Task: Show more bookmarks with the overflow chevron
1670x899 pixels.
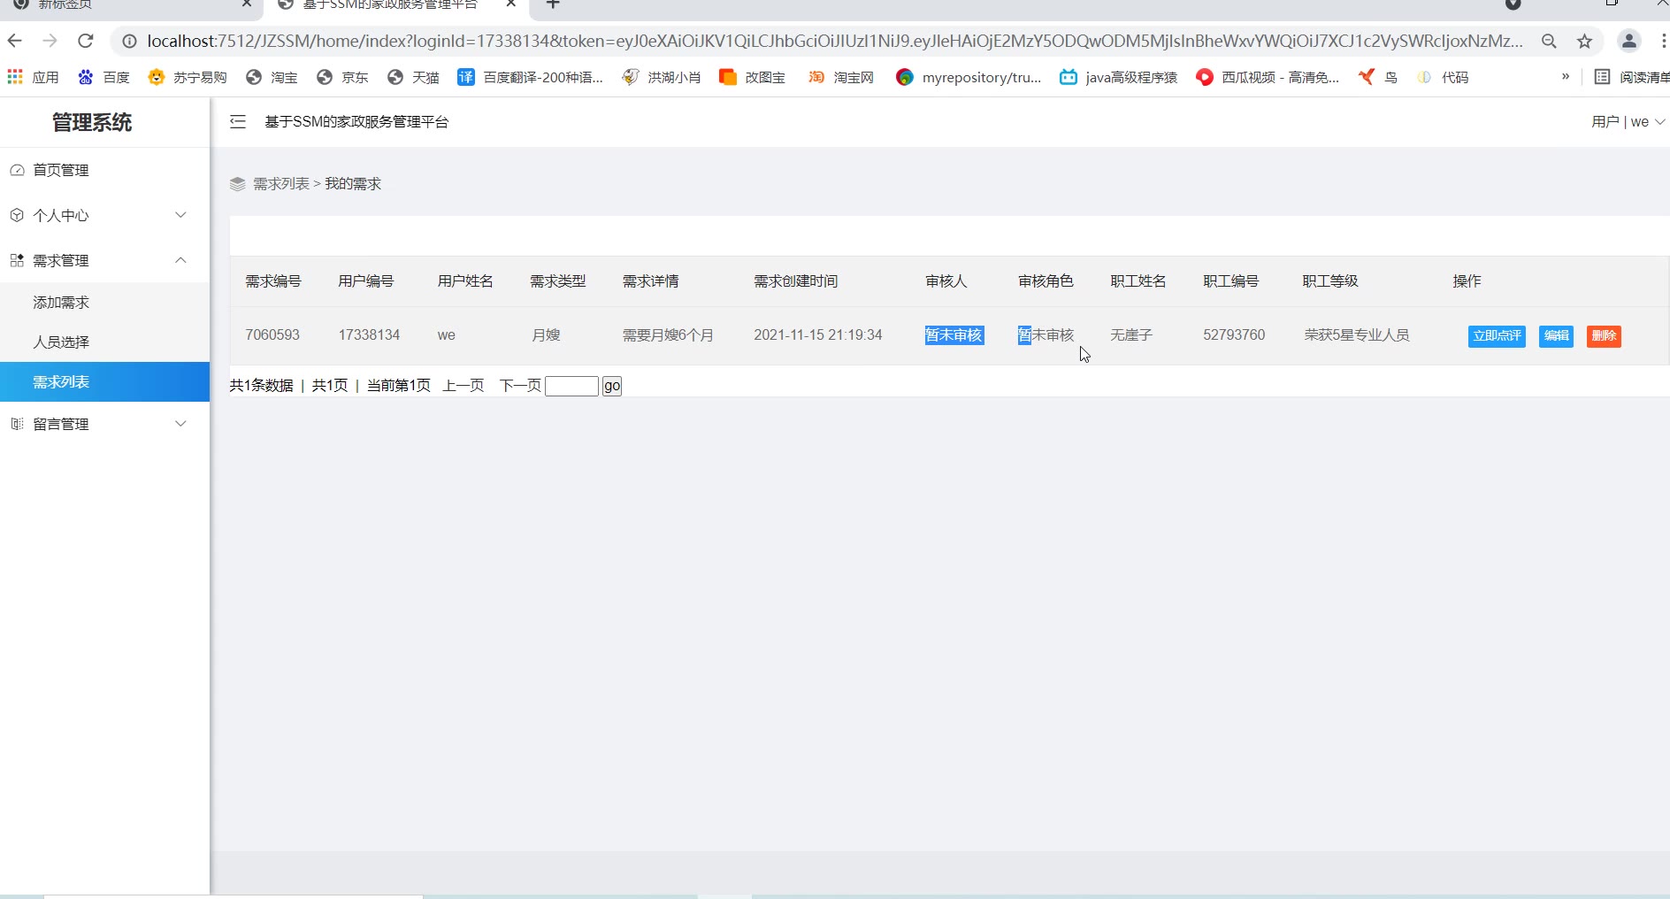Action: 1566,77
